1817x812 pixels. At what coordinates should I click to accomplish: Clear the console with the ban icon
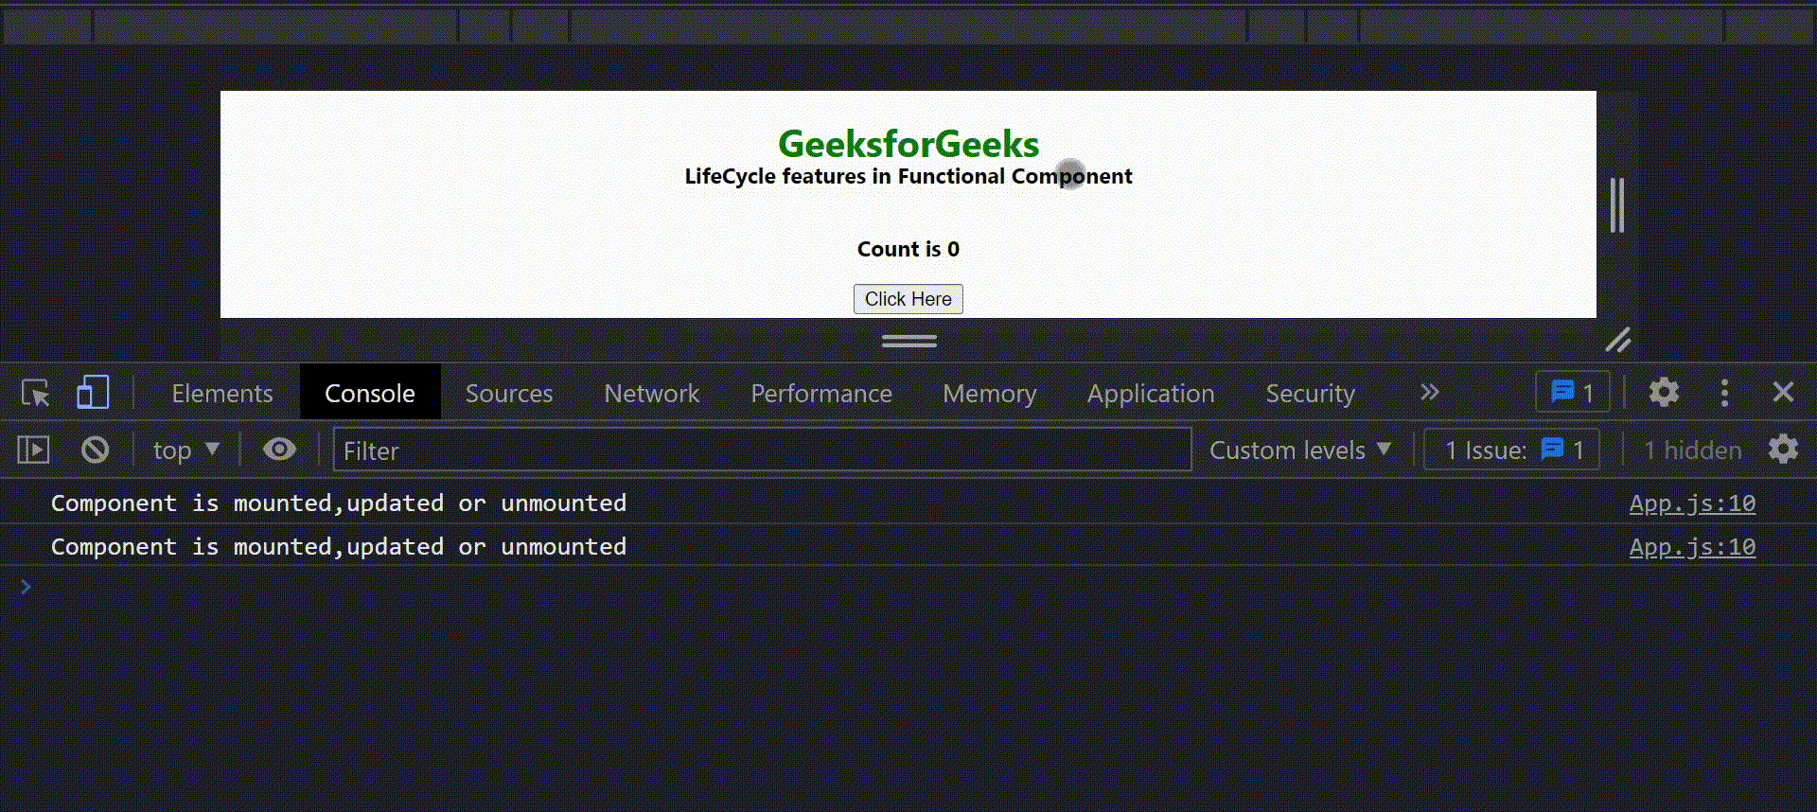(x=95, y=450)
